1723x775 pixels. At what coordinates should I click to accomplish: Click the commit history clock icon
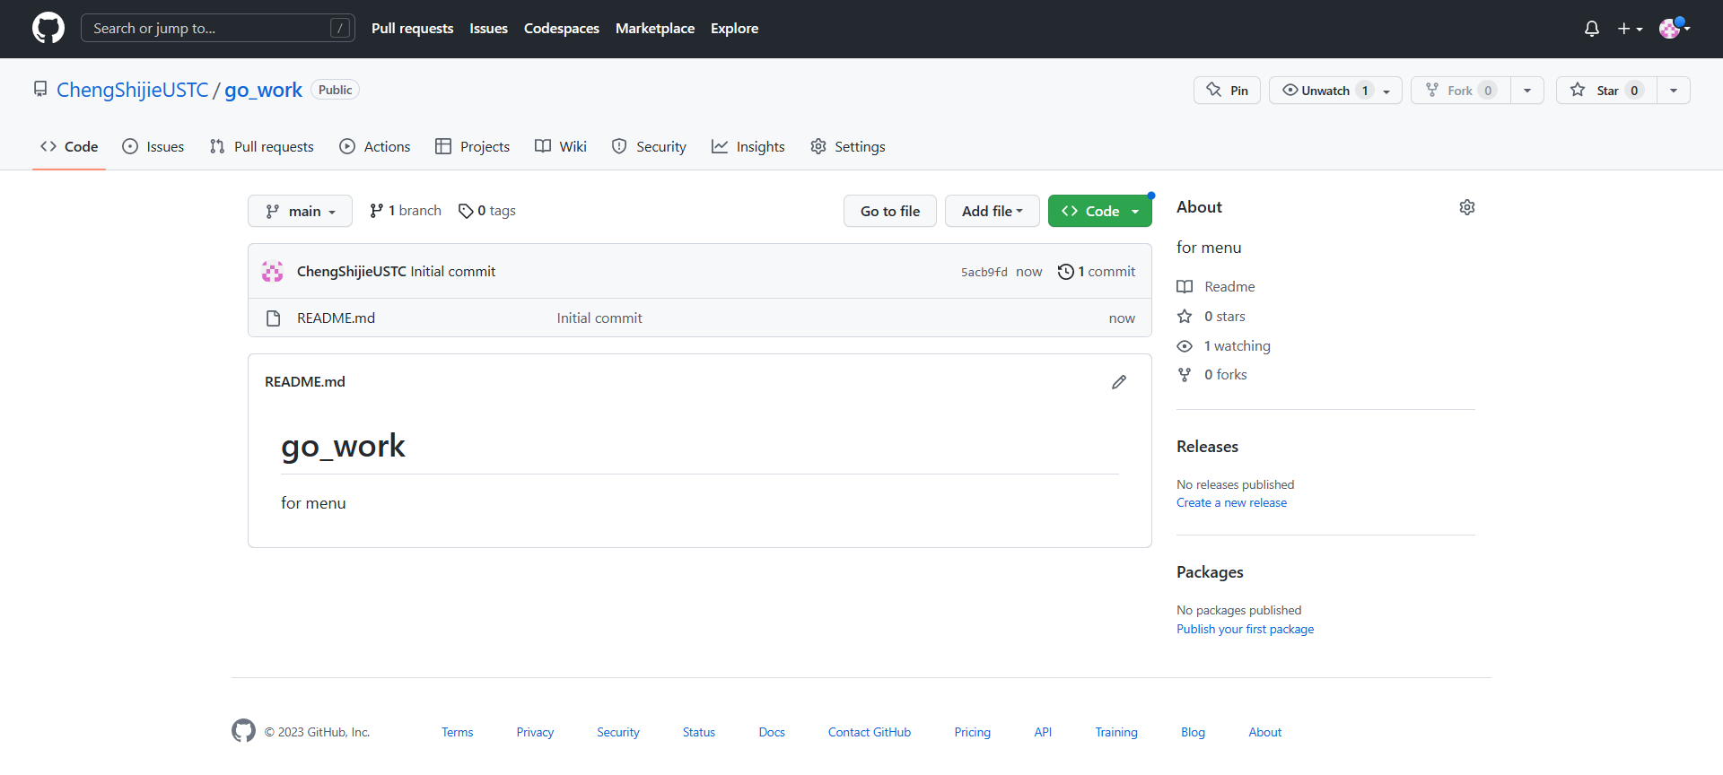point(1065,272)
